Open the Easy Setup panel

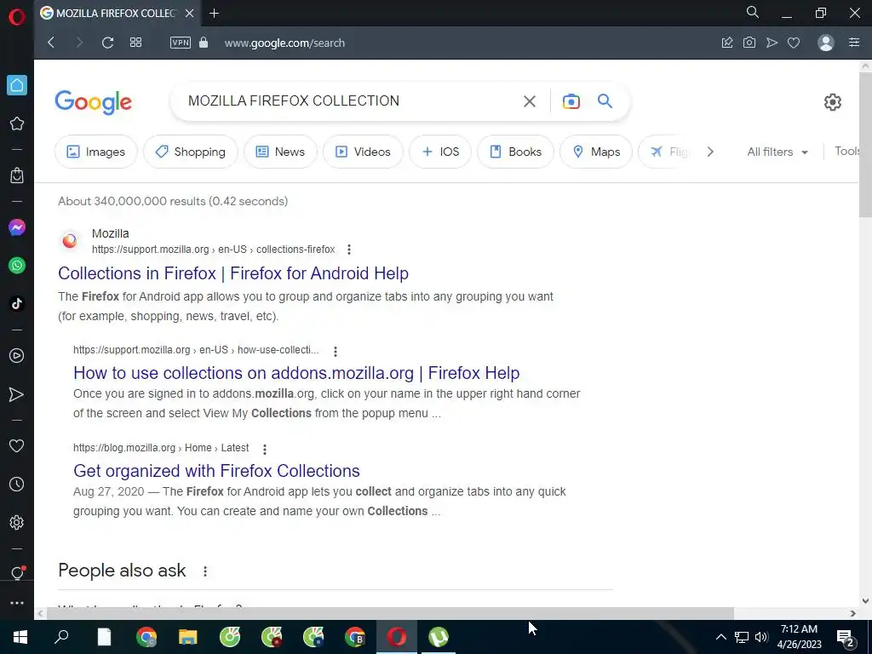(854, 43)
